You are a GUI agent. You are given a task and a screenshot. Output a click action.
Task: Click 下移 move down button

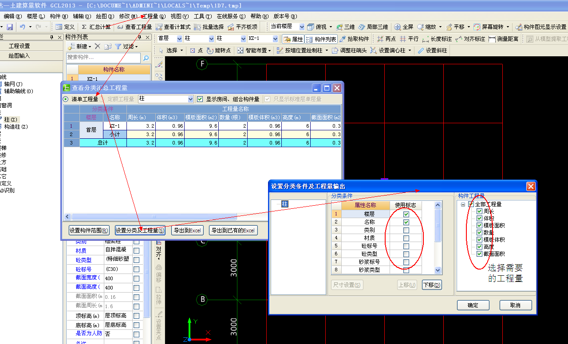click(432, 285)
